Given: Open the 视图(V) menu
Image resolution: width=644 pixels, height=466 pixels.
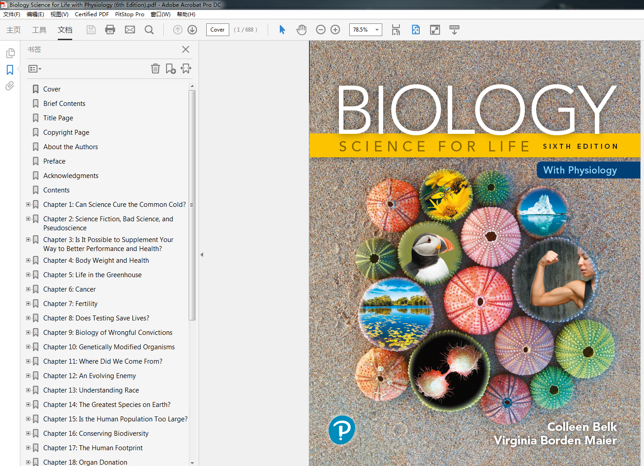Looking at the screenshot, I should [59, 14].
